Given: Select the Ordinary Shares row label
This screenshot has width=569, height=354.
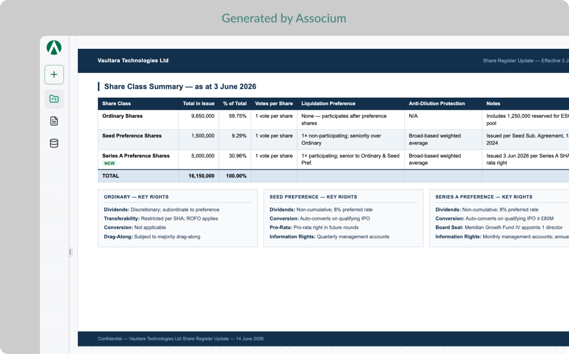Looking at the screenshot, I should click(122, 116).
